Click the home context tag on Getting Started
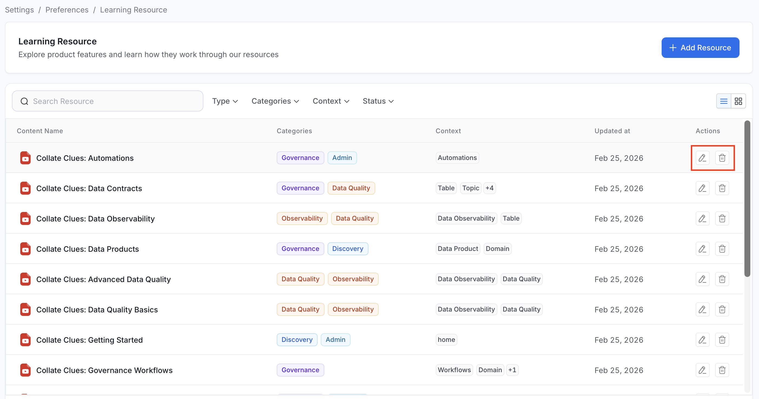The image size is (759, 399). (446, 340)
